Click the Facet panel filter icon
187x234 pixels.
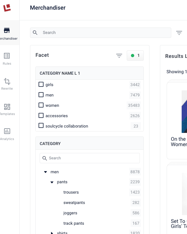pos(119,56)
